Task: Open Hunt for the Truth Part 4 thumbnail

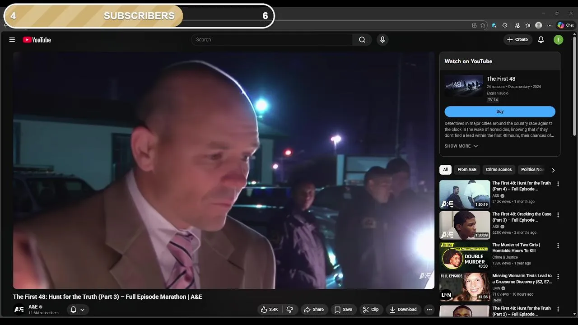Action: [x=465, y=195]
